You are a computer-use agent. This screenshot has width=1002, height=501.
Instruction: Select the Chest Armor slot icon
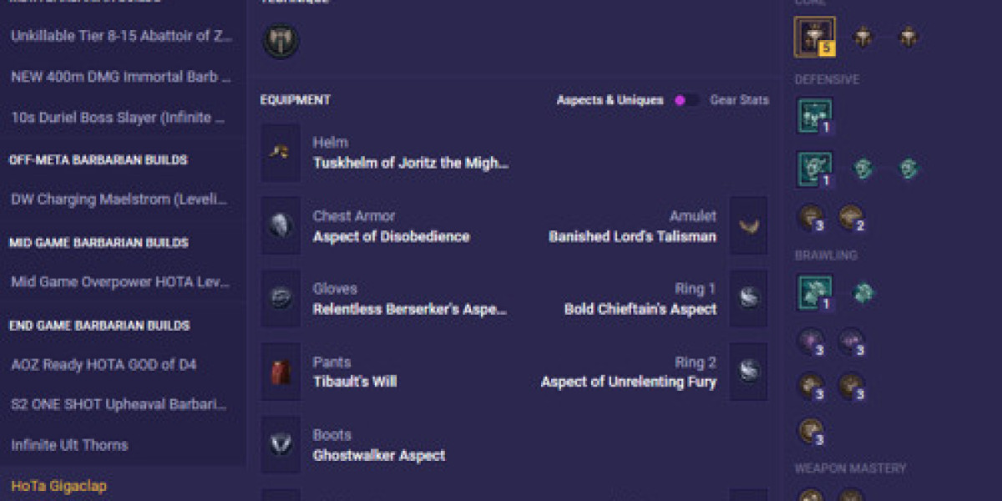[x=281, y=225]
